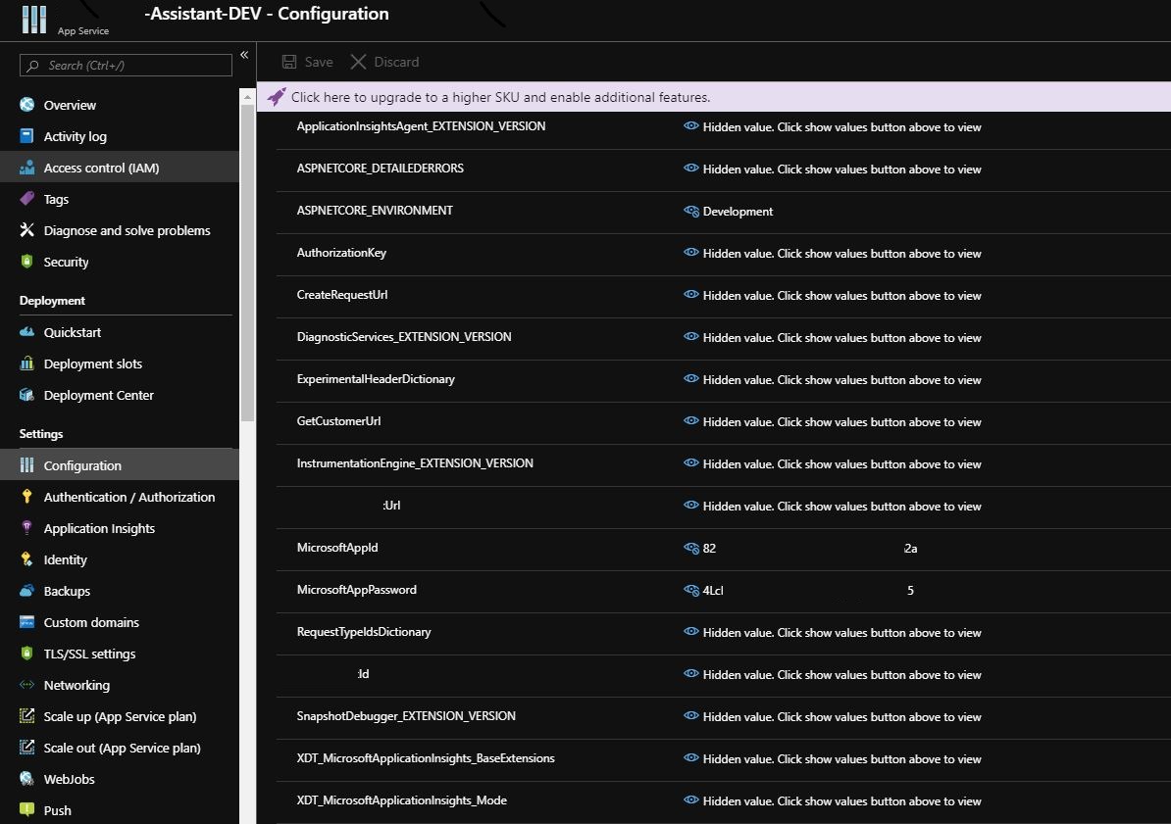Open the Security section
Viewport: 1171px width, 824px height.
(64, 262)
